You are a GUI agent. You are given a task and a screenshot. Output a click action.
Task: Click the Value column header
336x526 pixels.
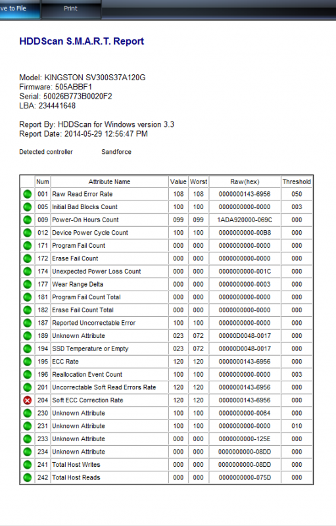(x=178, y=181)
